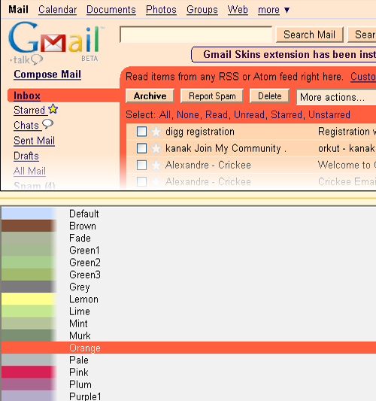376x401 pixels.
Task: Open Documents in the top navigation
Action: click(x=111, y=10)
